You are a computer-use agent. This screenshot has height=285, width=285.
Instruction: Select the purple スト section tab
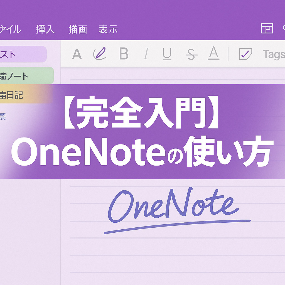(23, 54)
